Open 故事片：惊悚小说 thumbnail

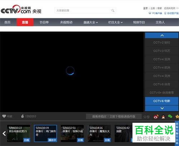[72, 134]
